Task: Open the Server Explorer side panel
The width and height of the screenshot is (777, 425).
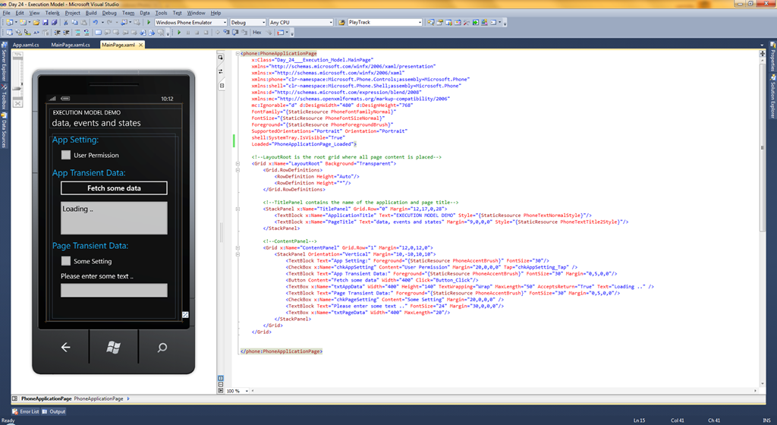Action: (4, 58)
